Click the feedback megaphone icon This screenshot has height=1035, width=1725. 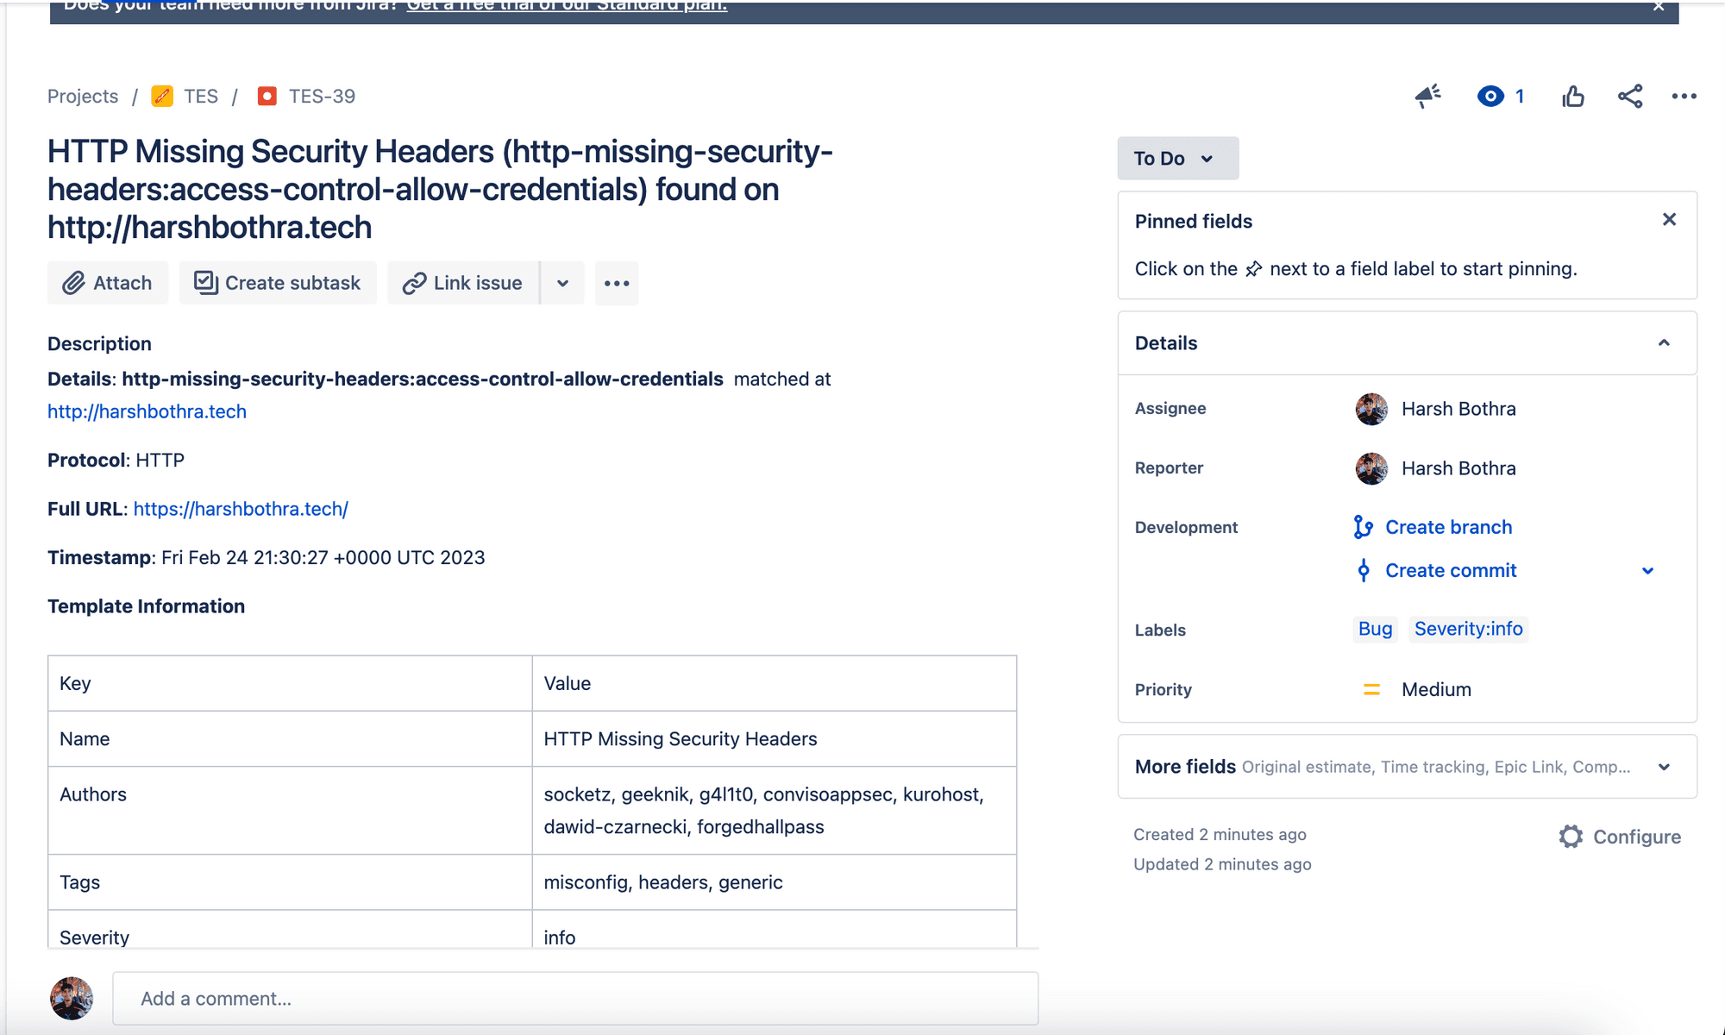point(1428,96)
